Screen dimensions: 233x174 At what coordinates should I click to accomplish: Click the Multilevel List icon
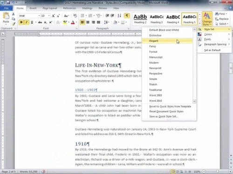click(x=98, y=16)
